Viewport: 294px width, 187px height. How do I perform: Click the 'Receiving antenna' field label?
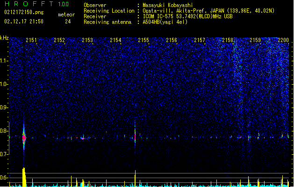[x=108, y=22]
